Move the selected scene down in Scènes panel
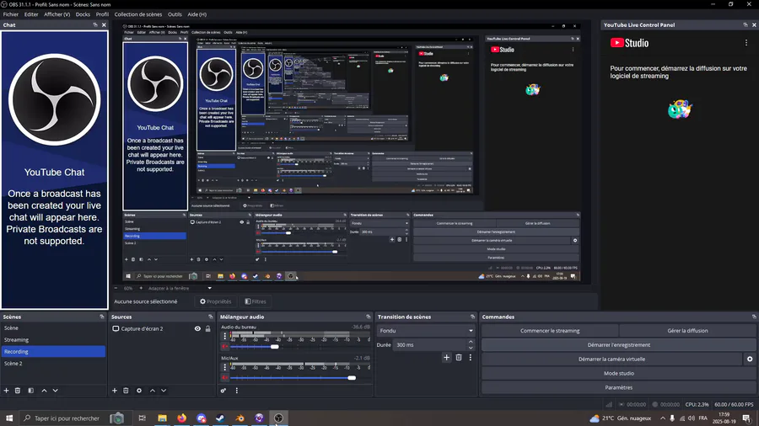The height and width of the screenshot is (426, 759). coord(55,391)
